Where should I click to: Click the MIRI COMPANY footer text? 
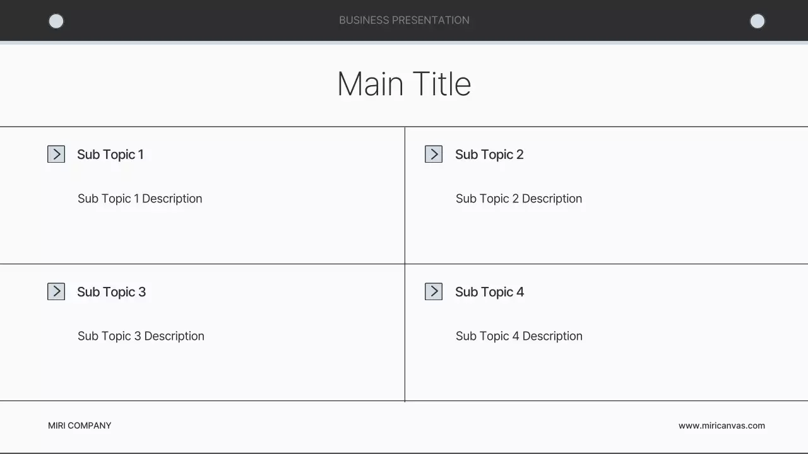coord(80,426)
